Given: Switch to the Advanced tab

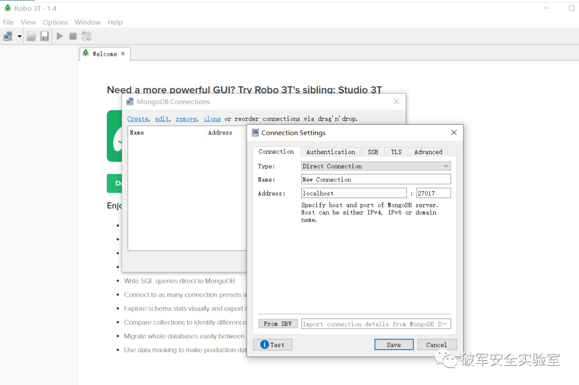Looking at the screenshot, I should click(428, 152).
